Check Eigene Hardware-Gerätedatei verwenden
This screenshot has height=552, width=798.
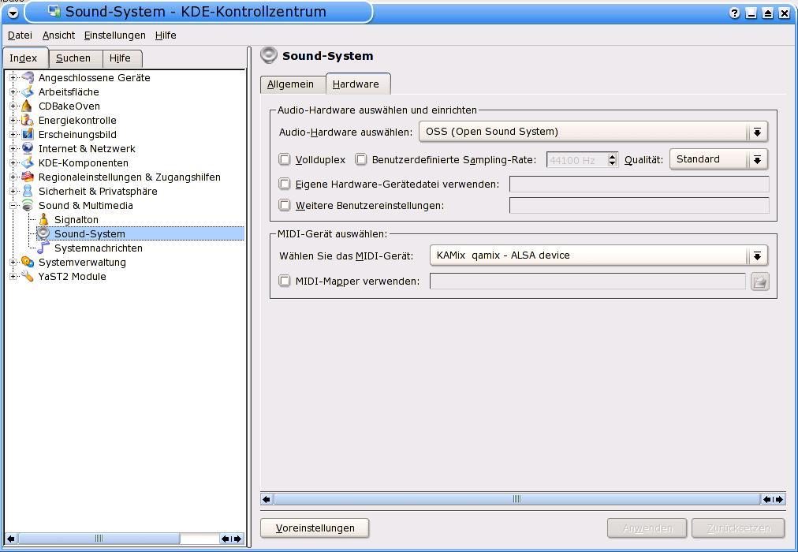285,185
